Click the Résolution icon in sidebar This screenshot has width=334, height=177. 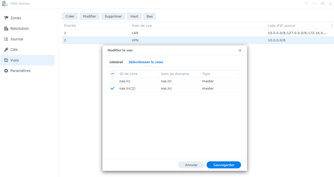point(6,29)
